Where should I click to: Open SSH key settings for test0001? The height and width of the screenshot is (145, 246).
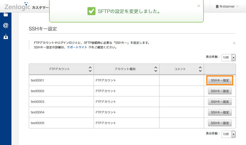220,80
